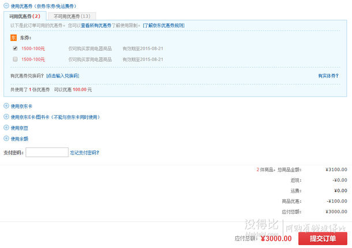Switch to 不可用优惠券 (13) tab
The width and height of the screenshot is (352, 248).
click(x=72, y=16)
